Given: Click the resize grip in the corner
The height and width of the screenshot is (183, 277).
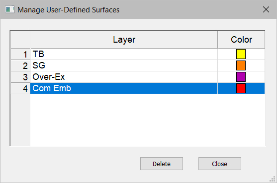Looking at the screenshot, I should (273, 179).
